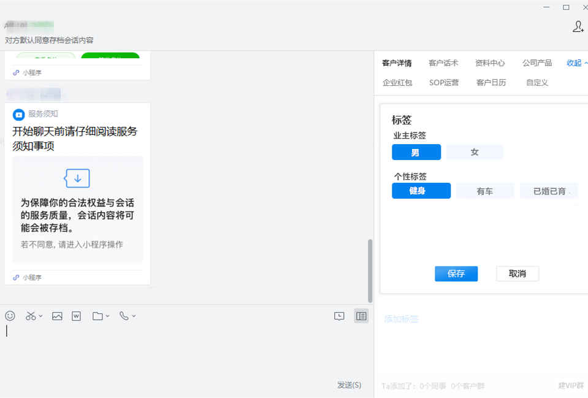
Task: Open the emoji picker in chat toolbar
Action: (x=10, y=316)
